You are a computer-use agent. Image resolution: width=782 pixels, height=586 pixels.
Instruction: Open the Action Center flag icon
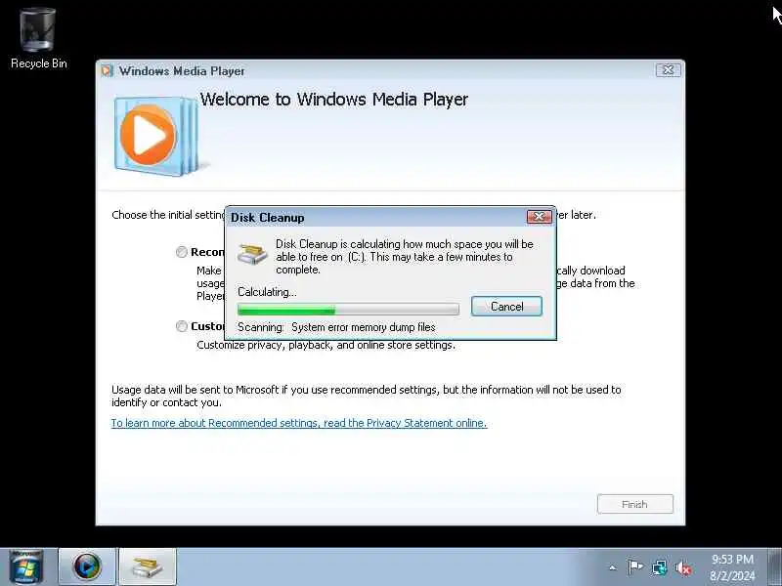point(634,567)
